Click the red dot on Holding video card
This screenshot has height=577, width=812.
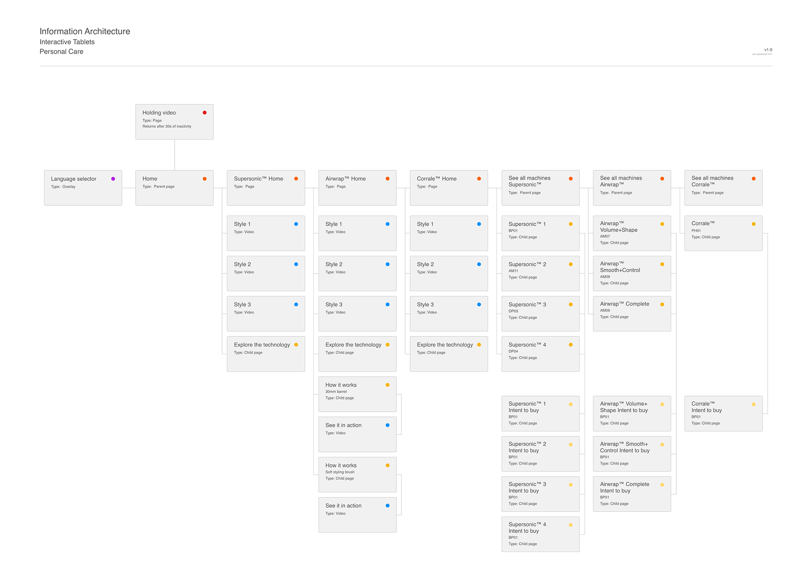(205, 113)
